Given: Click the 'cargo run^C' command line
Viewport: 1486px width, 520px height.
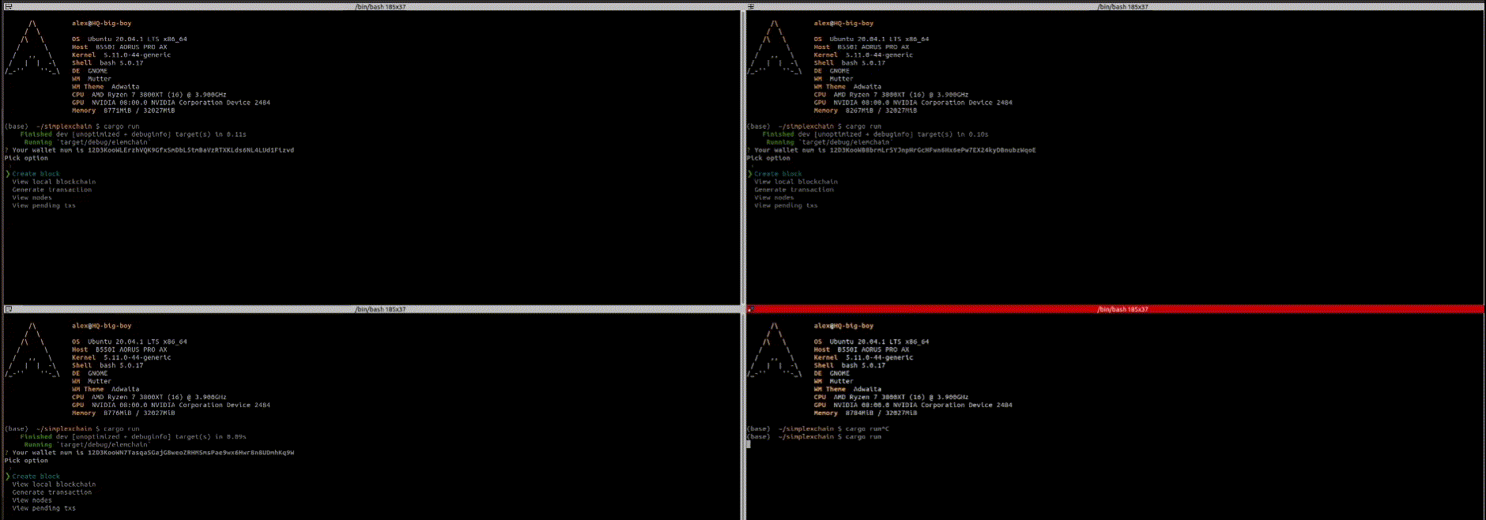Looking at the screenshot, I should point(817,429).
